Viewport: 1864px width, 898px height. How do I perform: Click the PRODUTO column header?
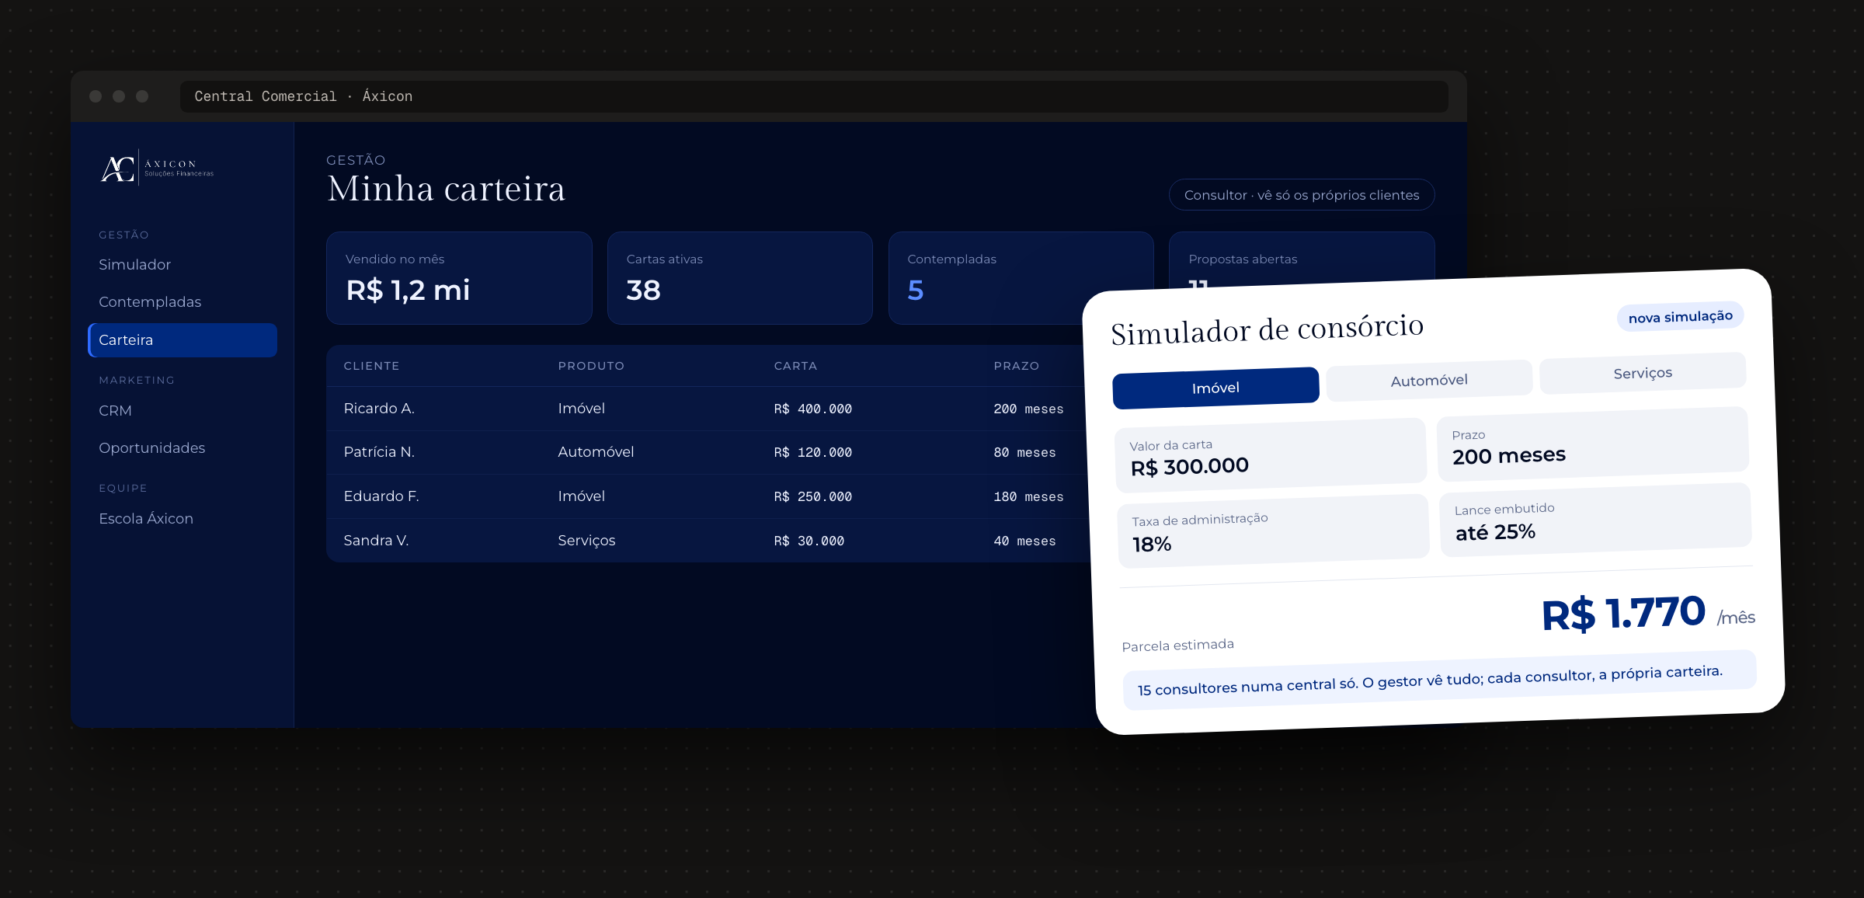point(591,366)
